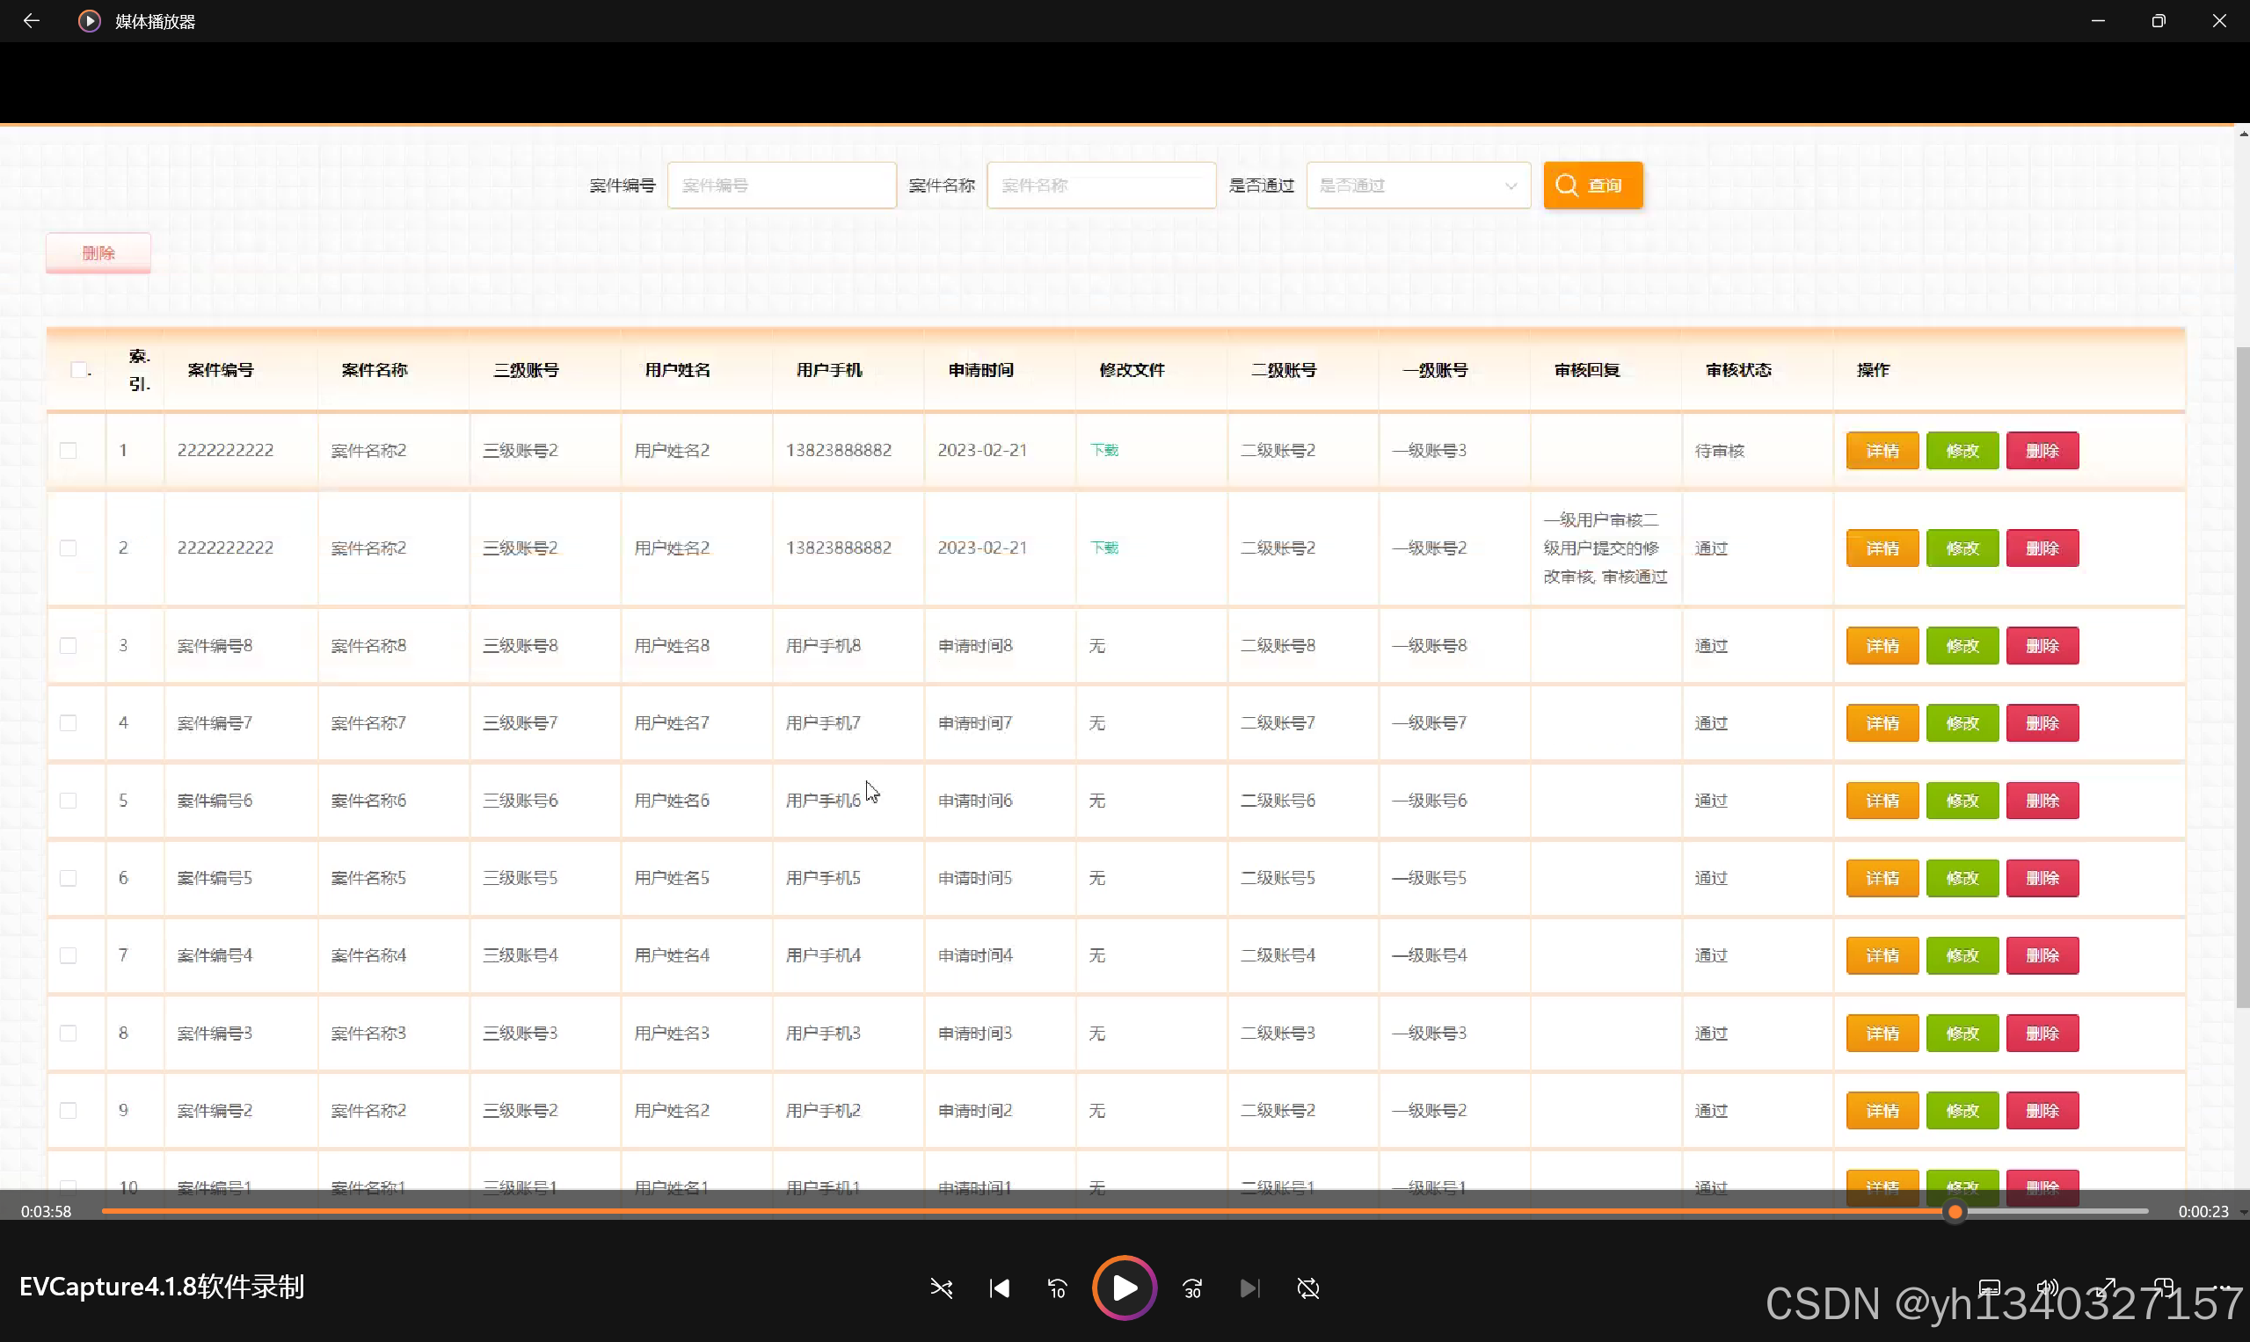Click the 用户姓名6 cell
2250x1342 pixels.
(x=671, y=802)
